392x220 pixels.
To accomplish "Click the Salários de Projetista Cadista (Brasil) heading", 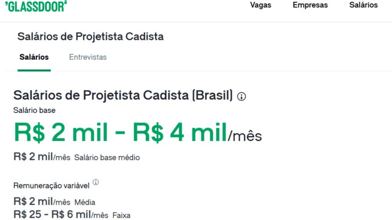I will click(x=123, y=95).
